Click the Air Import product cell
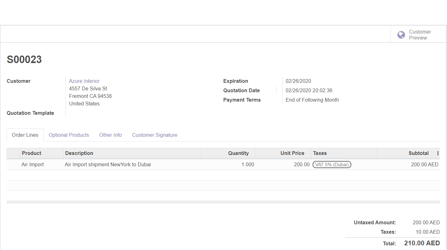Image resolution: width=447 pixels, height=250 pixels. tap(33, 165)
